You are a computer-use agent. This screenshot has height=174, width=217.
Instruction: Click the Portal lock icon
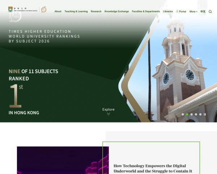(177, 12)
